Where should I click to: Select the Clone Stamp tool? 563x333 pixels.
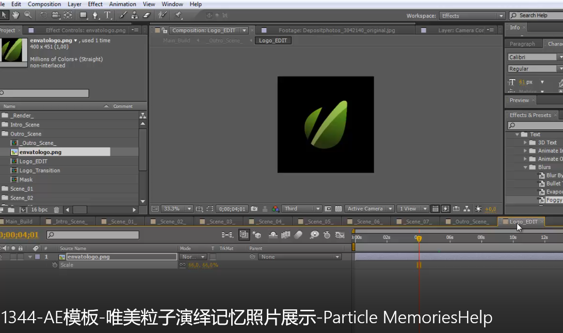coord(134,15)
